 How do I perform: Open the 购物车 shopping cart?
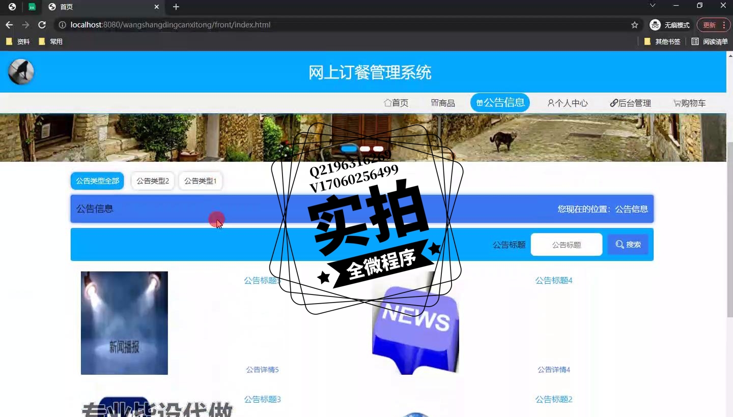(x=690, y=103)
